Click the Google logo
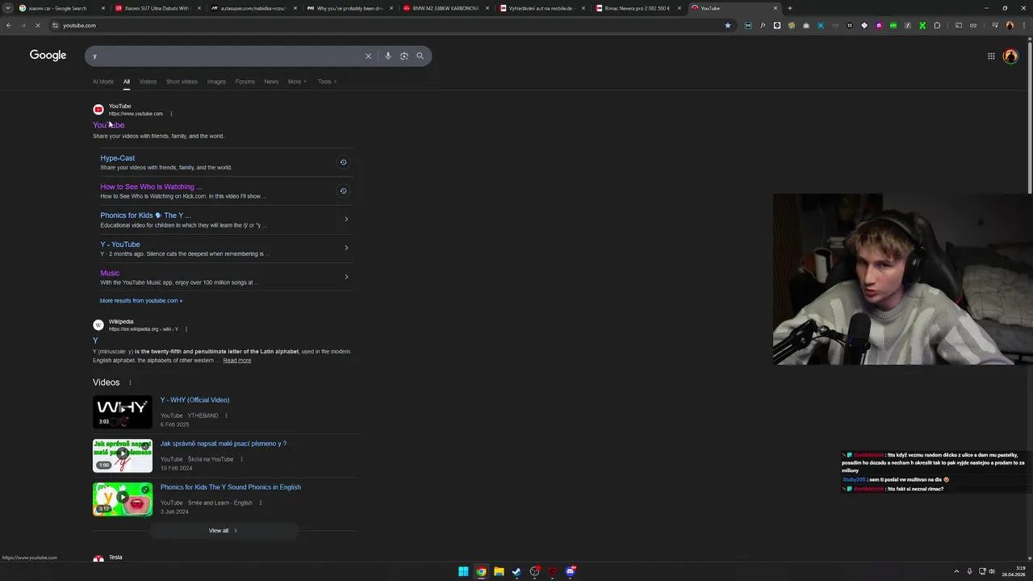Image resolution: width=1033 pixels, height=581 pixels. coord(48,55)
